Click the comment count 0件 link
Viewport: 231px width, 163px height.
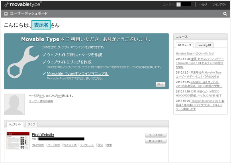pos(59,96)
